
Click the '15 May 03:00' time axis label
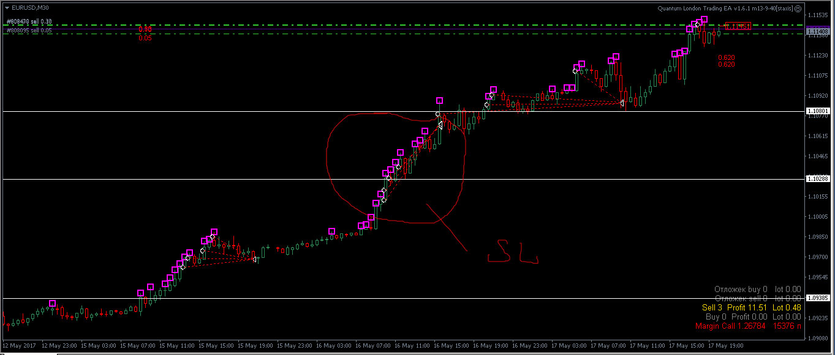click(x=97, y=345)
